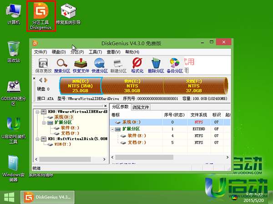Open the Windows Start button

(x=9, y=197)
